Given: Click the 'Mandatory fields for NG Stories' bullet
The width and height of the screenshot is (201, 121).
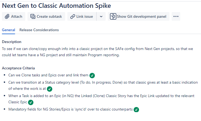Looking at the screenshot, I should point(71,109).
